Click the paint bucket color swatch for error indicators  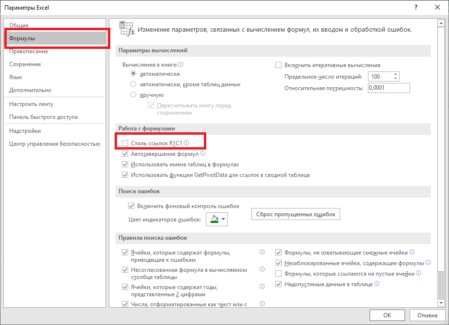tap(213, 219)
